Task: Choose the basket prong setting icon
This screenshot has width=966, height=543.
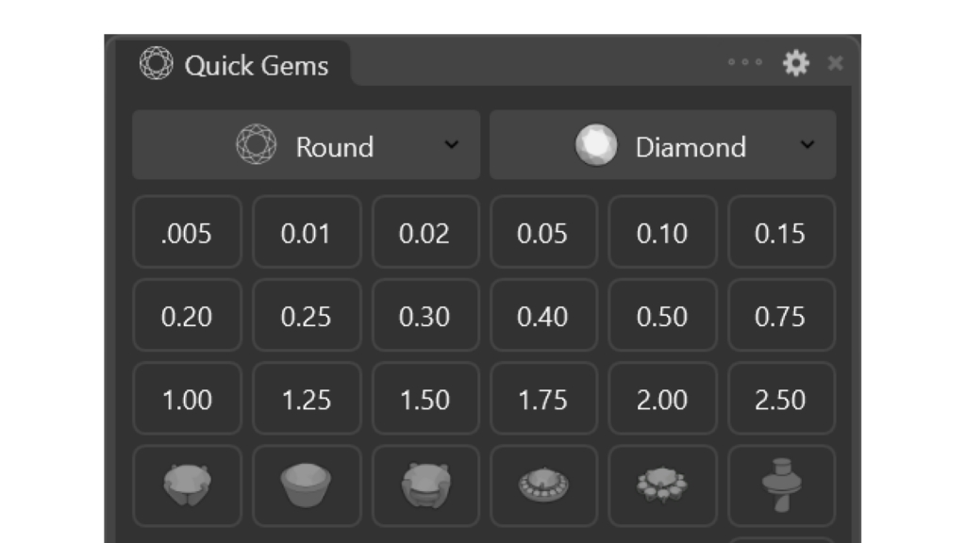Action: click(425, 485)
